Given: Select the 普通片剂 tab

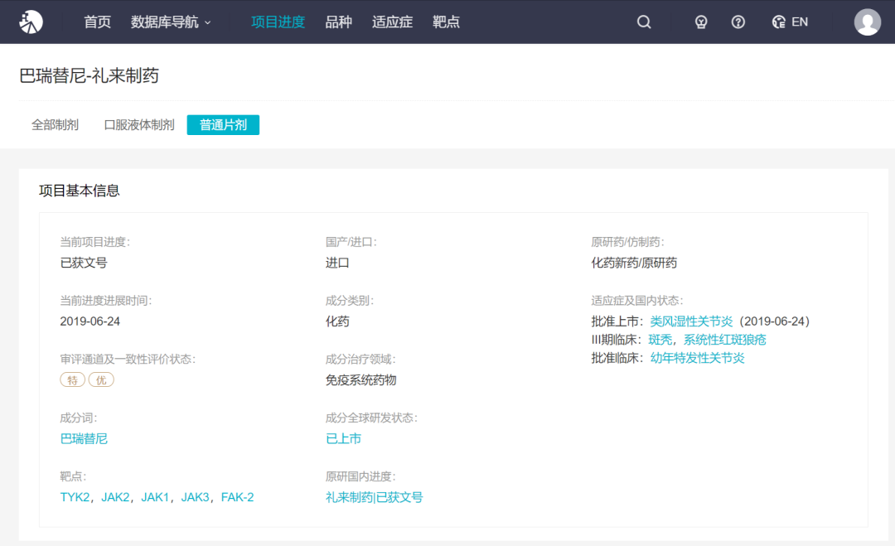Looking at the screenshot, I should 223,125.
